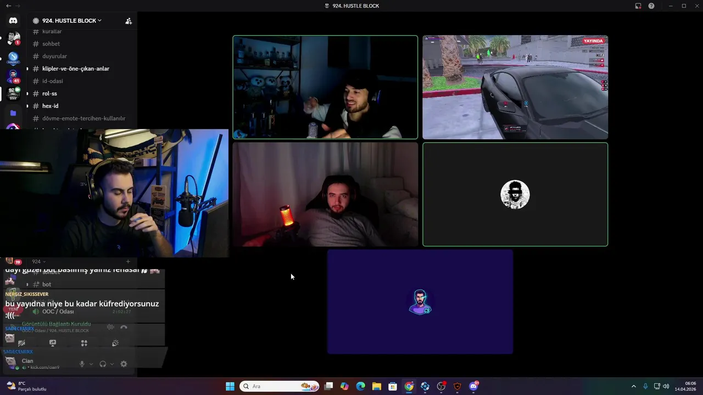Click the invite people icon

[x=129, y=21]
